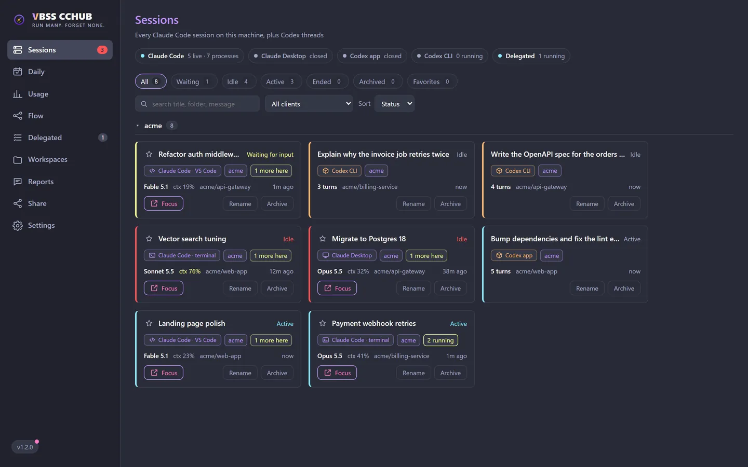Rename the Payment webhook retries session
This screenshot has height=467, width=748.
coord(413,373)
